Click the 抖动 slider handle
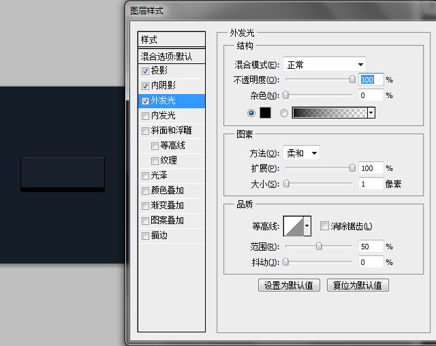 pos(285,262)
